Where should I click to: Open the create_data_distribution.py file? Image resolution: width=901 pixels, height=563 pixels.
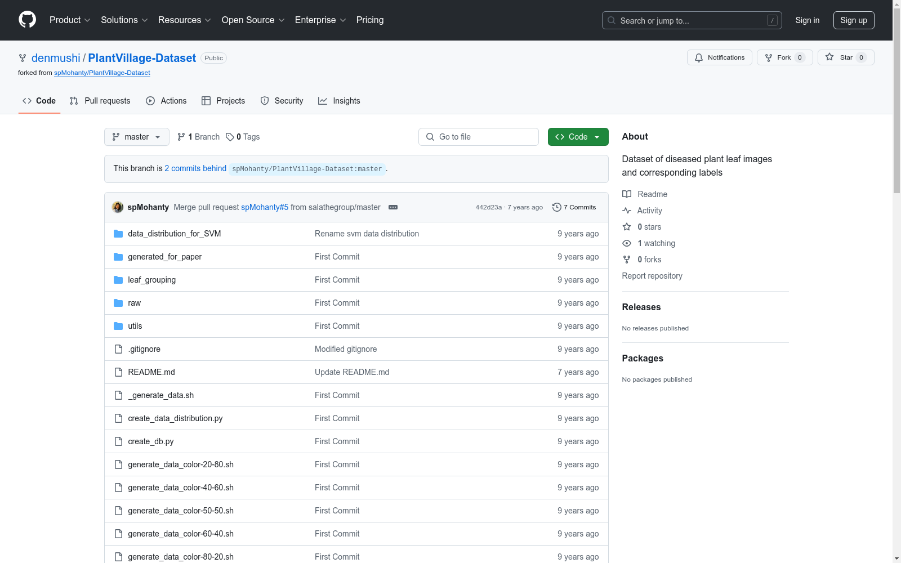tap(175, 418)
